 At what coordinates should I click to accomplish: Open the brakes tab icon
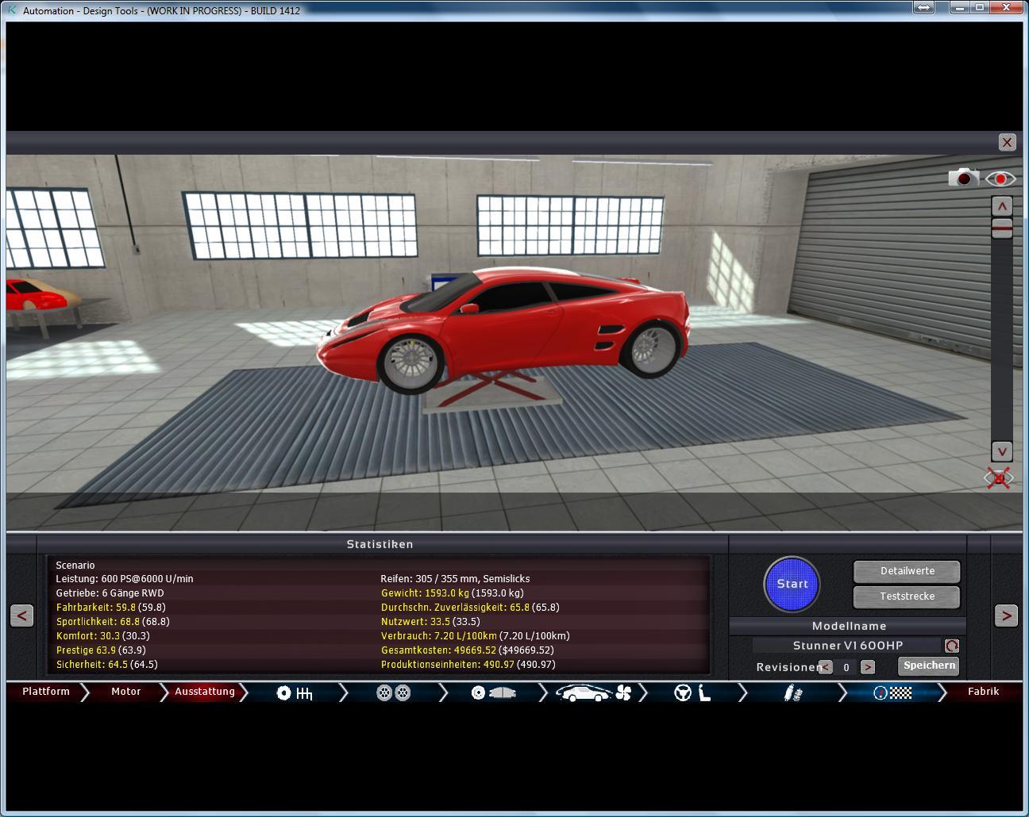click(494, 693)
